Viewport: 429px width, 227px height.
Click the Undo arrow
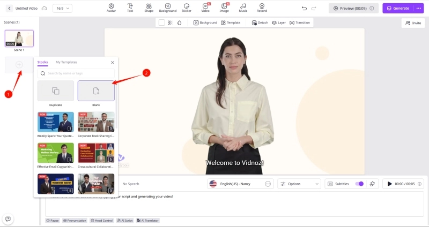[304, 9]
